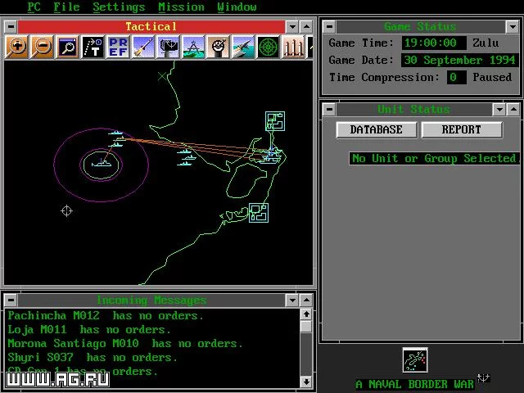Select the navigation compass dividers icon
This screenshot has height=393, width=524.
pos(193,47)
